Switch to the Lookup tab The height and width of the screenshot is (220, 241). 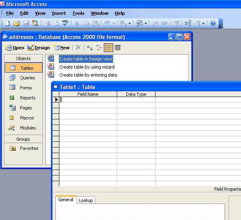[x=86, y=200]
